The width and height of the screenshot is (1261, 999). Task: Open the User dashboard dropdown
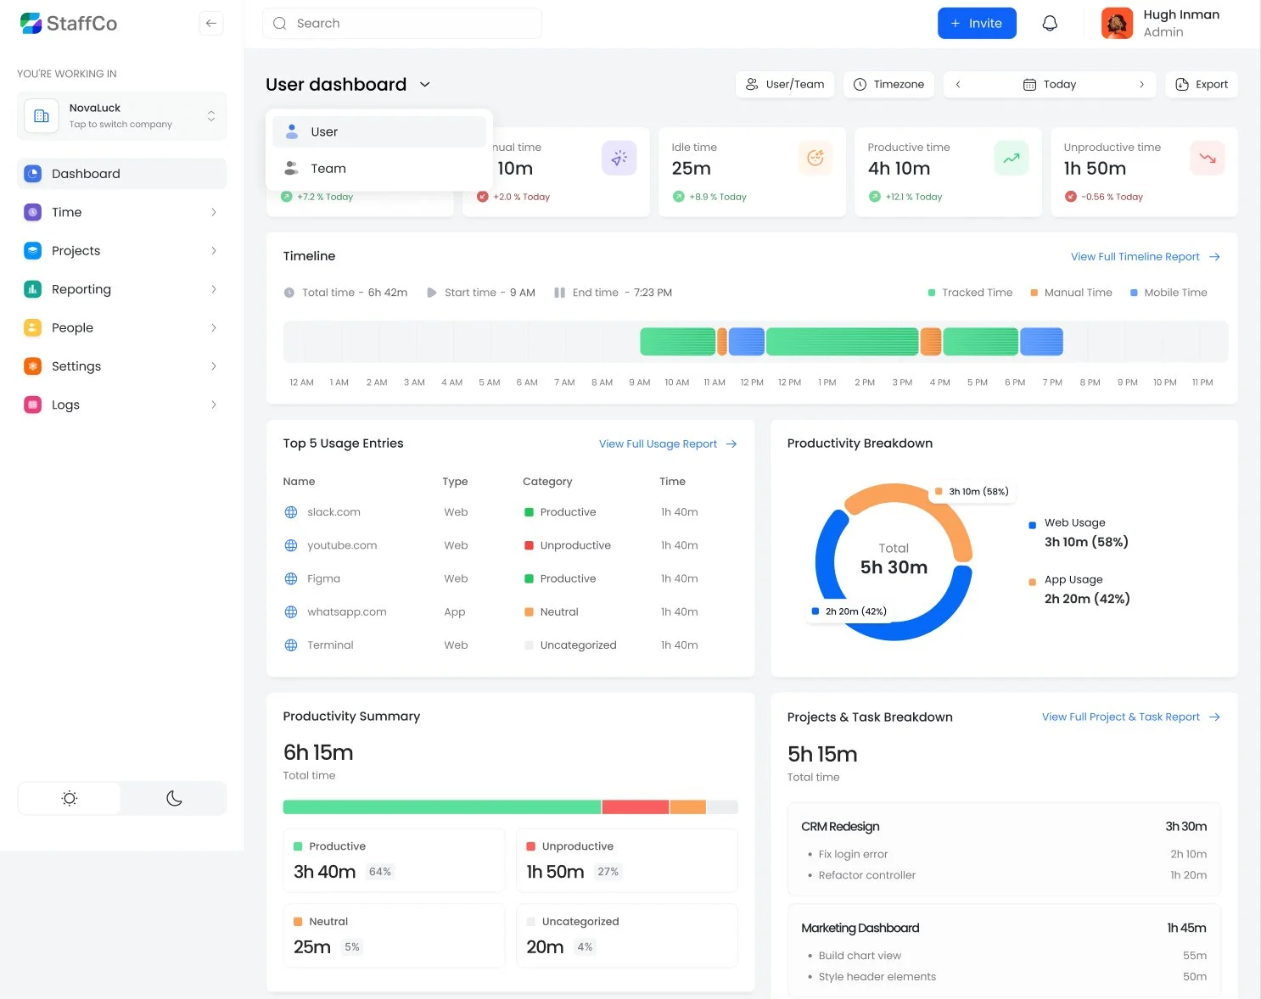[x=424, y=84]
